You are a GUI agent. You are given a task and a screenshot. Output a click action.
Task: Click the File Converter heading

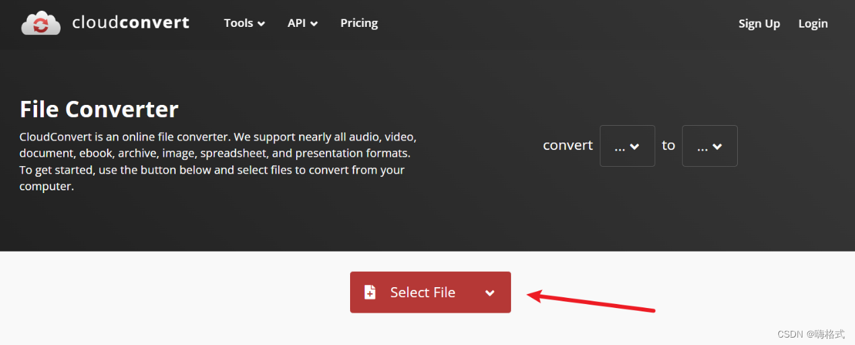[x=99, y=109]
